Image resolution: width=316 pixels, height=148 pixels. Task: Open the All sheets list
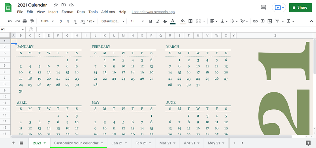click(21, 143)
